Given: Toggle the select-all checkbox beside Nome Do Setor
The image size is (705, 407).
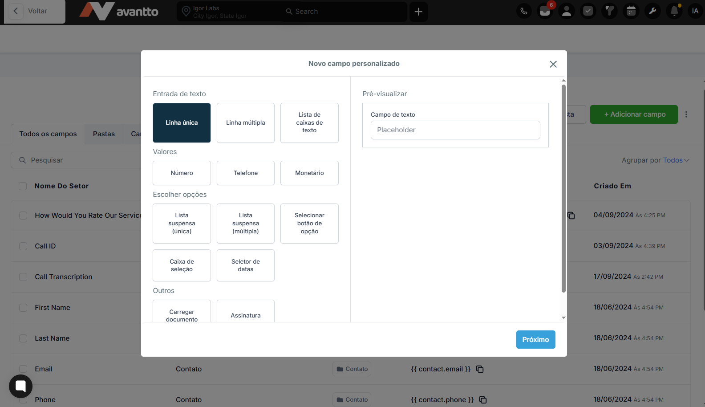Looking at the screenshot, I should coord(23,186).
